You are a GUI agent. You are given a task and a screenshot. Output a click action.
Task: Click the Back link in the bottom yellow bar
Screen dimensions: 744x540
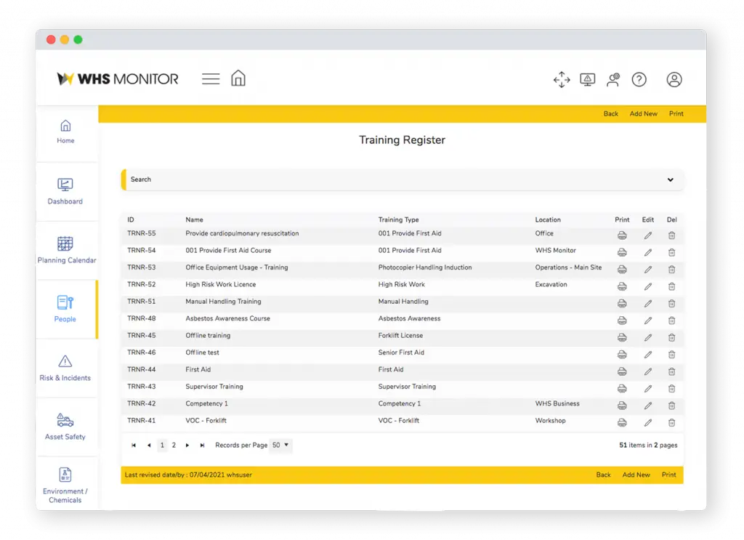(603, 475)
